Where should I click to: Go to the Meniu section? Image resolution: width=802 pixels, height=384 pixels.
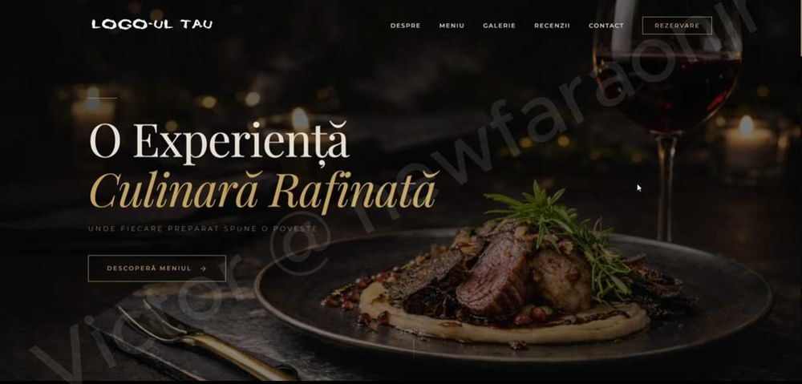[452, 26]
